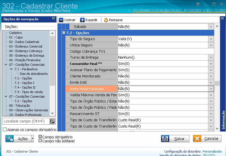226x156 pixels.
Task: Click the fields grid scroll-down arrow
Action: (217, 129)
